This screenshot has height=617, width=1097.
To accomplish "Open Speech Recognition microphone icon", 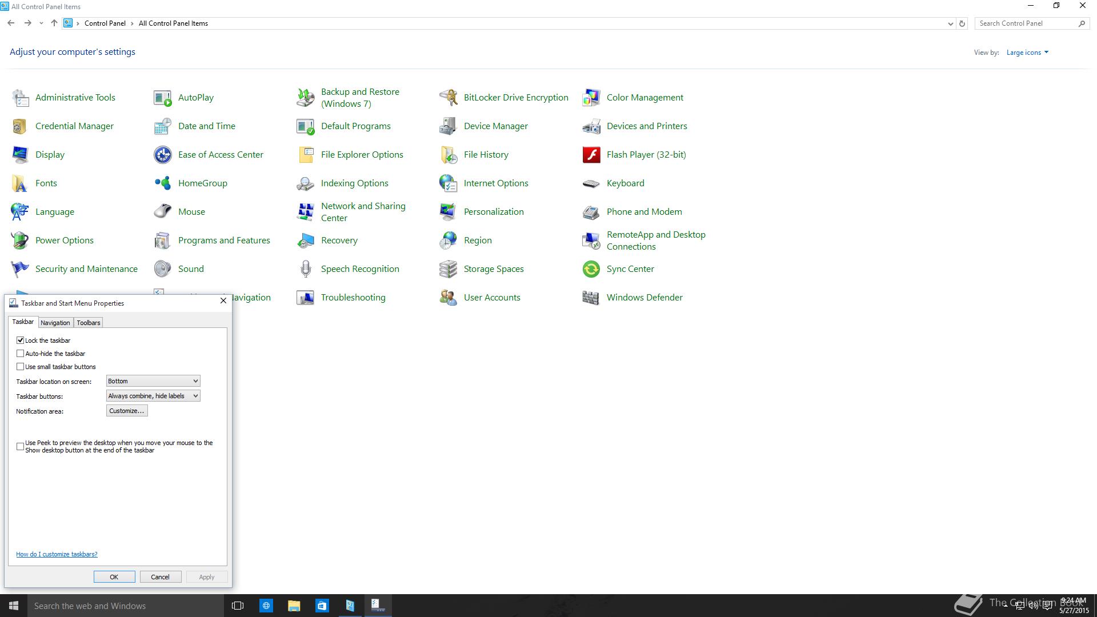I will (306, 269).
